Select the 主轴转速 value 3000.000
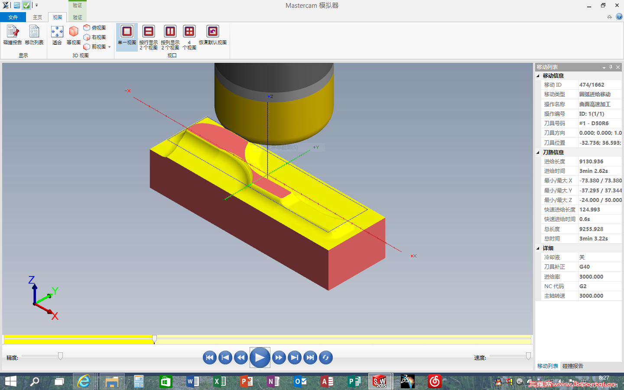 (591, 296)
